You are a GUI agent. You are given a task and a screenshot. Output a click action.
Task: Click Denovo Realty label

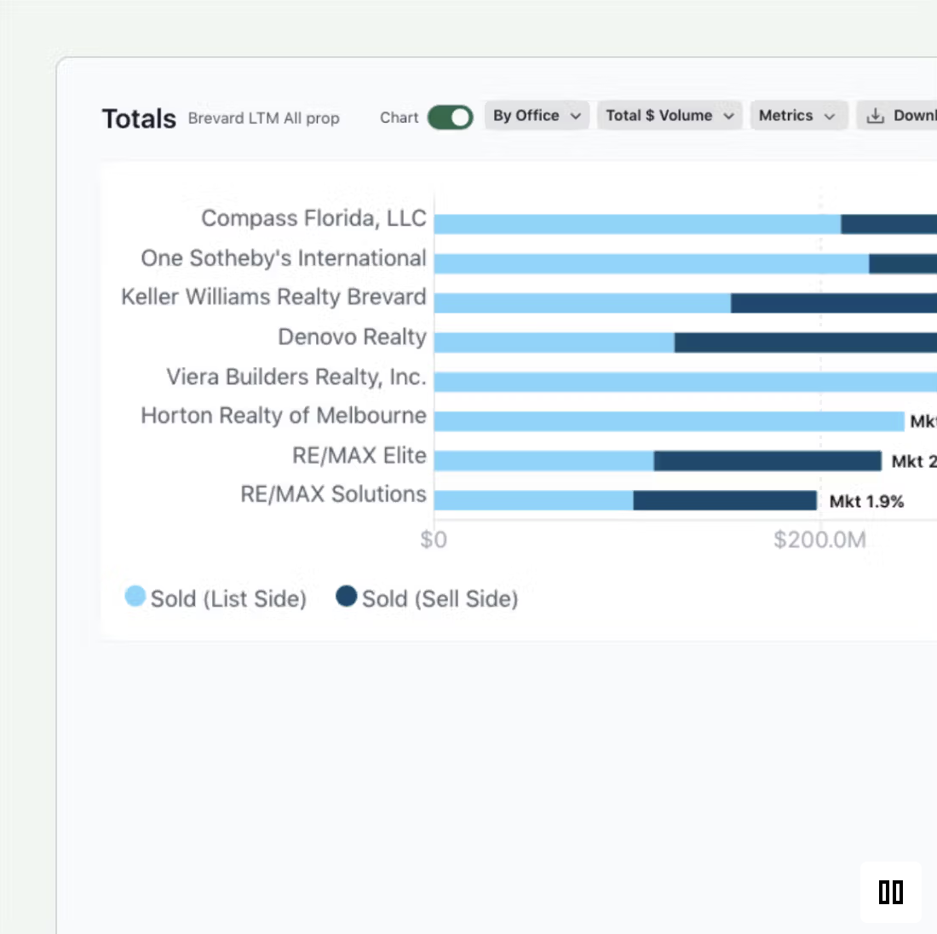[352, 337]
